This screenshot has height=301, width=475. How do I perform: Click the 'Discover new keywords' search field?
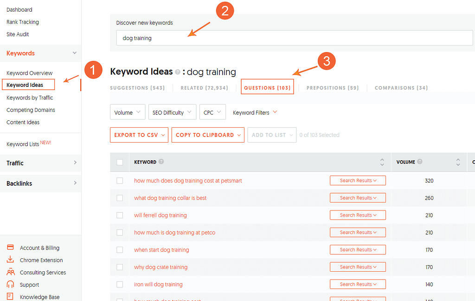pyautogui.click(x=295, y=38)
